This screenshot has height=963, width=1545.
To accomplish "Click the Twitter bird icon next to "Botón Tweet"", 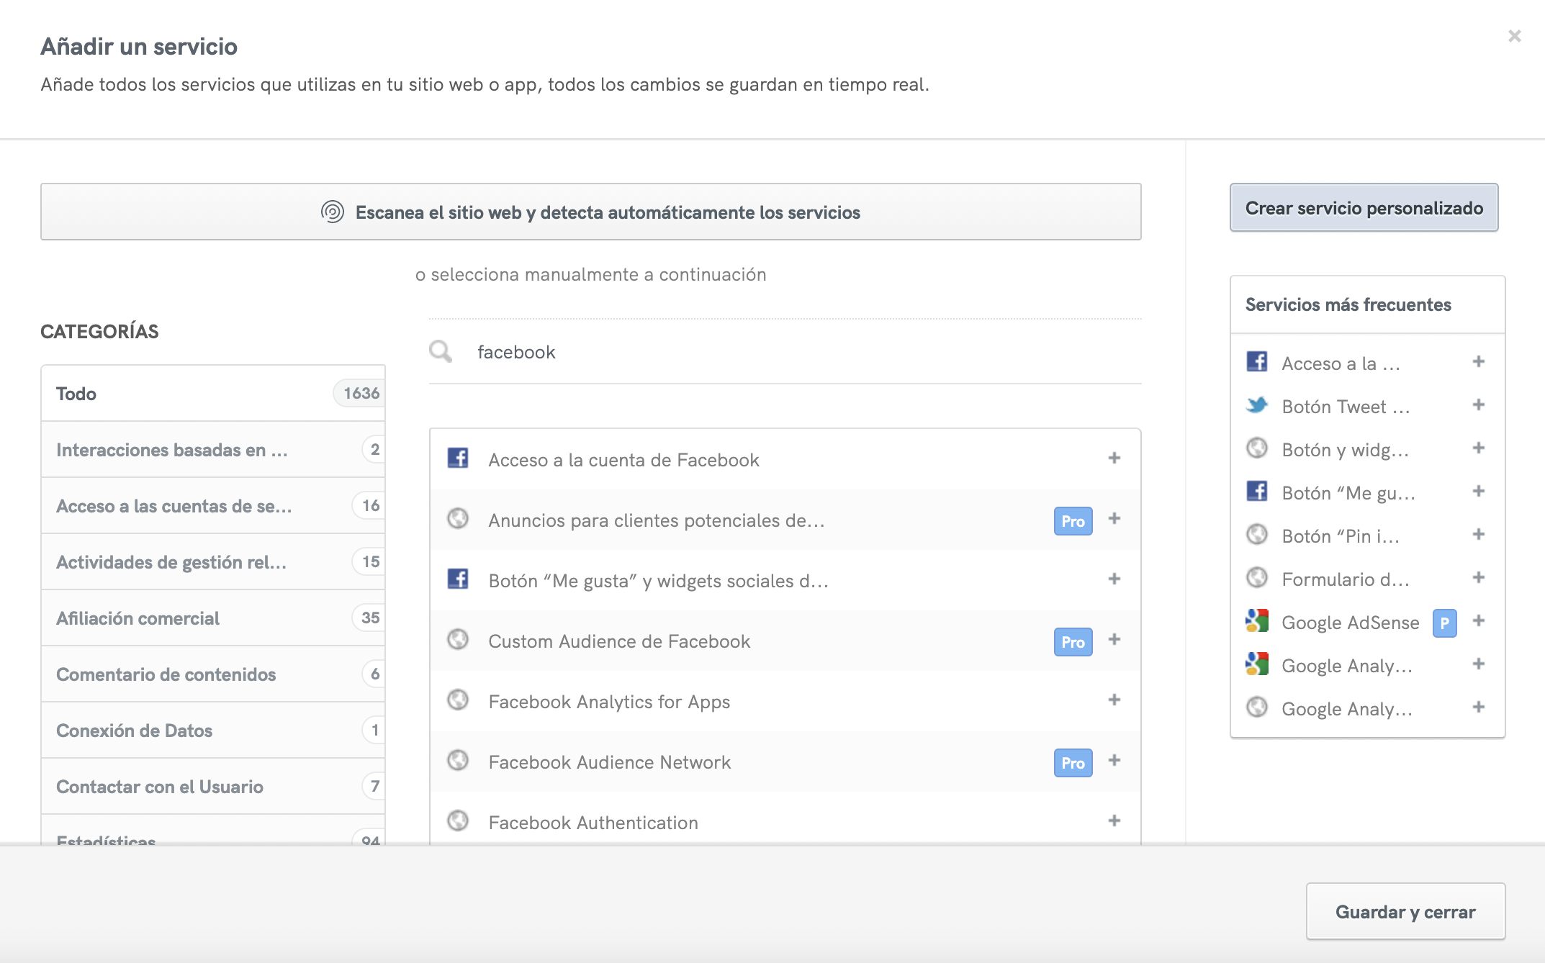I will pyautogui.click(x=1257, y=406).
